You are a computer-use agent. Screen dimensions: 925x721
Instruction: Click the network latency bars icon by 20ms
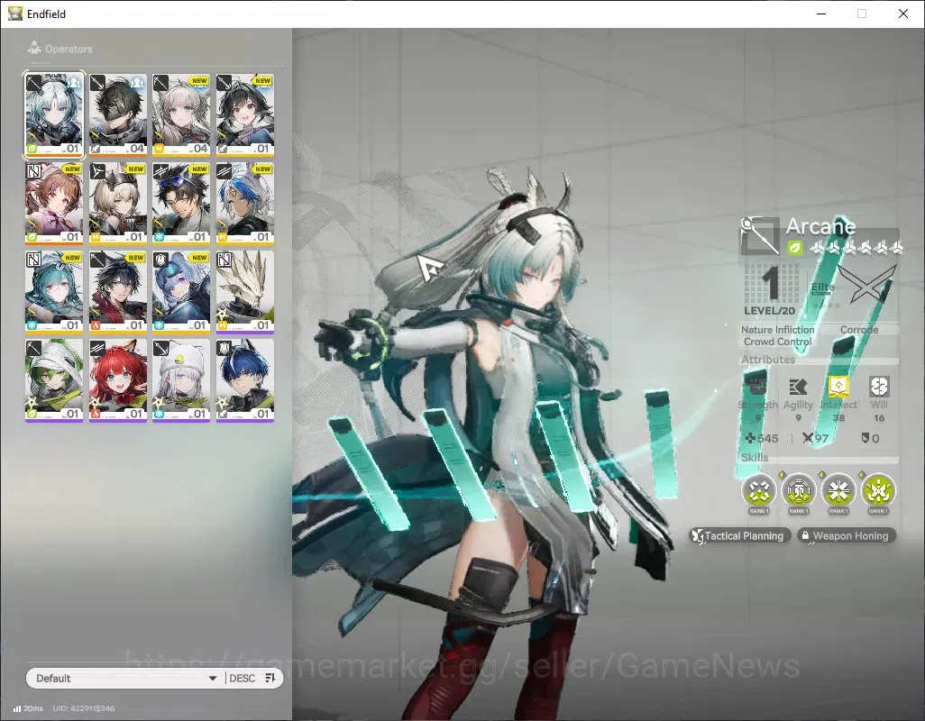tap(17, 708)
